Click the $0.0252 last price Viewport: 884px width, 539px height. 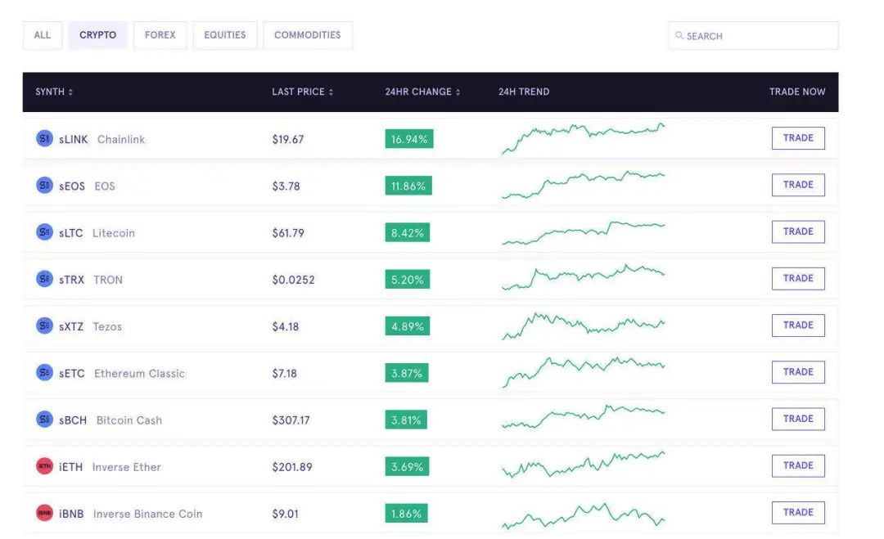(293, 280)
